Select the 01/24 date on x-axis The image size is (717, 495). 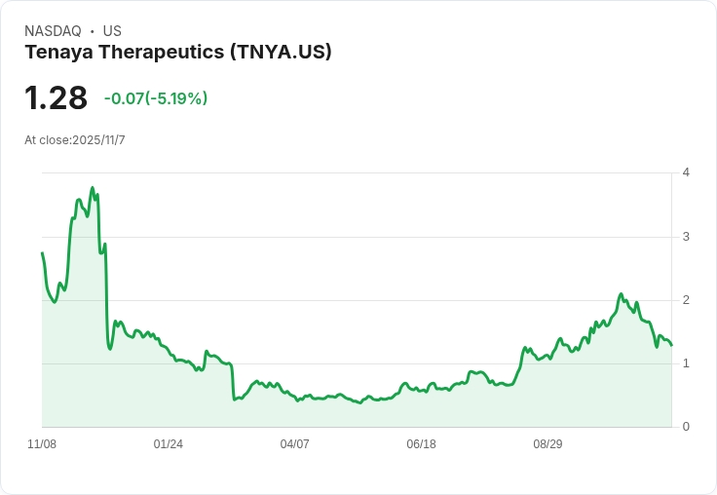[169, 444]
